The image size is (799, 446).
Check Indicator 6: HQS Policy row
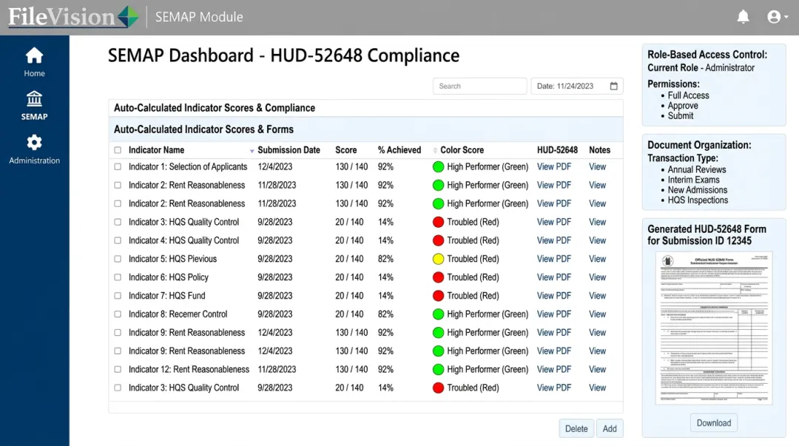[x=118, y=277]
